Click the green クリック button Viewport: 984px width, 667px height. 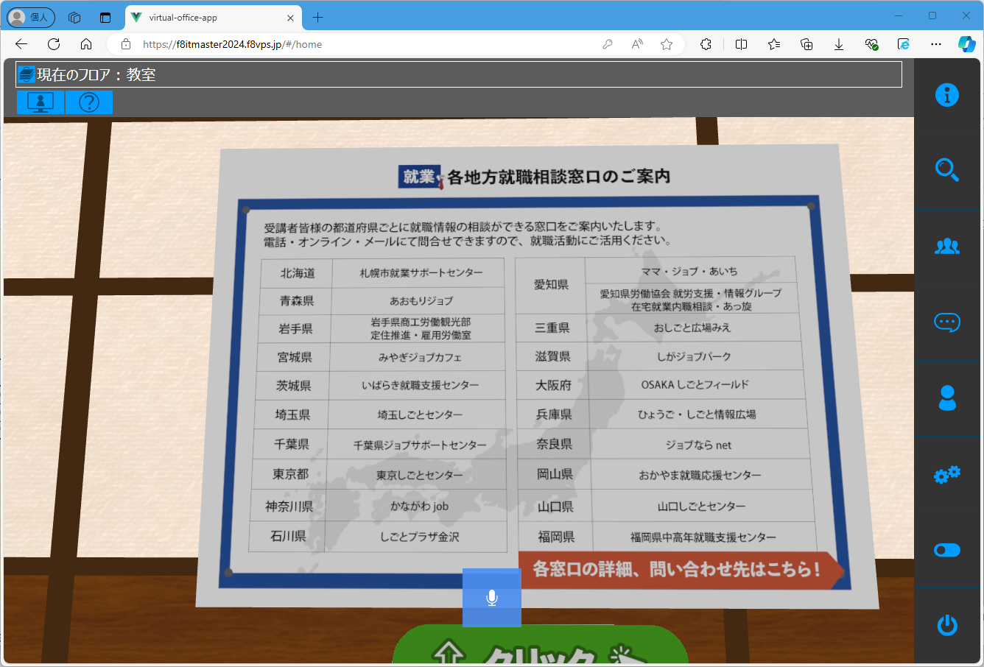(x=541, y=646)
